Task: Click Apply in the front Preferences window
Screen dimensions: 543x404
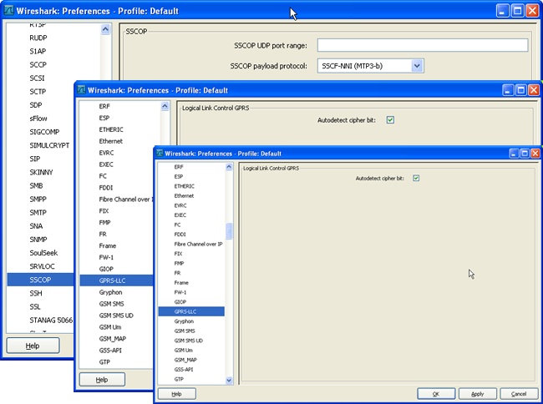Action: click(x=478, y=394)
